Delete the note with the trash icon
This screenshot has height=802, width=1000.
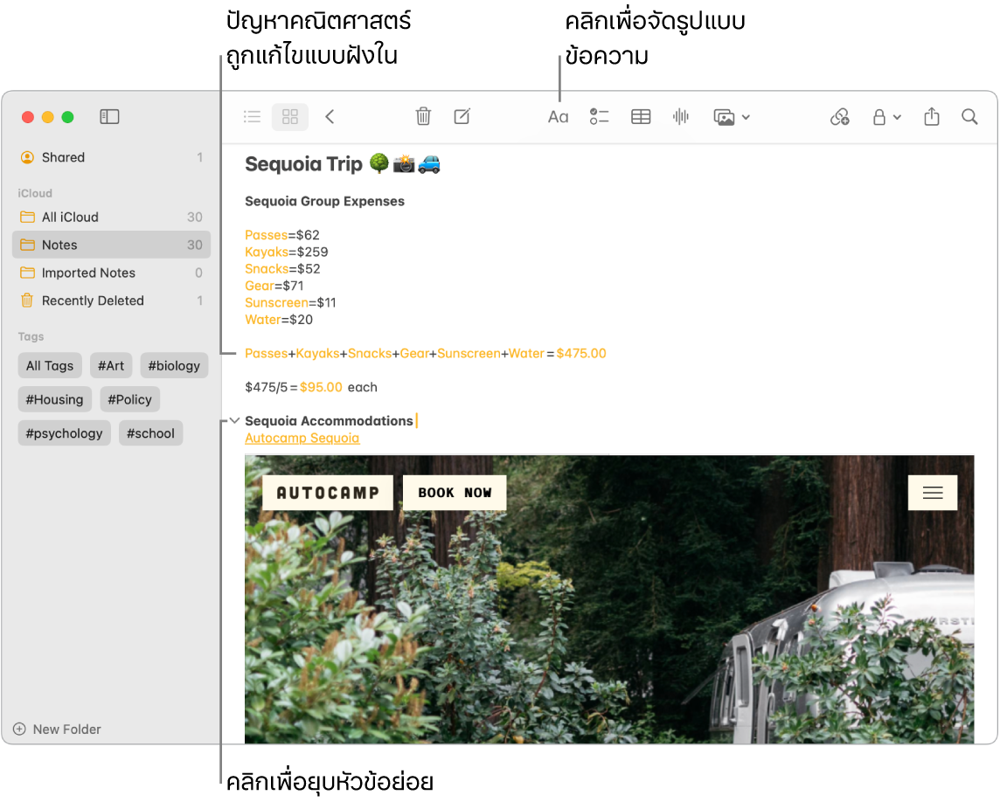click(x=423, y=117)
